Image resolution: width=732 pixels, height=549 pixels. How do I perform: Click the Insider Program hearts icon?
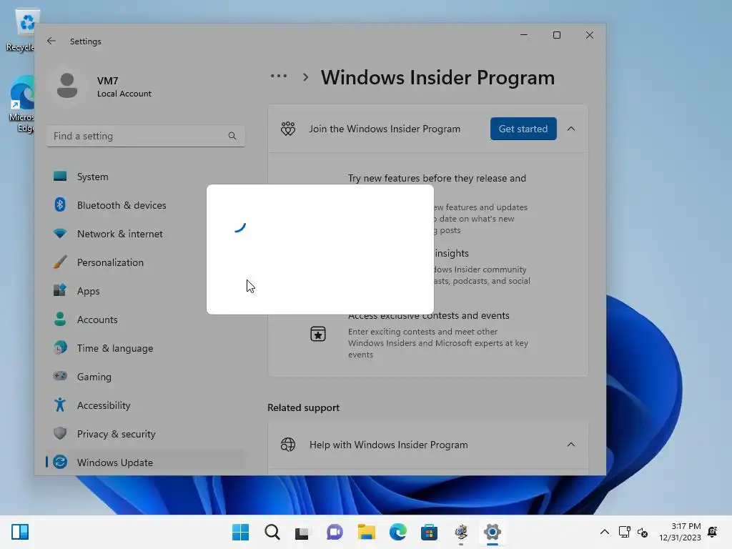click(x=288, y=129)
